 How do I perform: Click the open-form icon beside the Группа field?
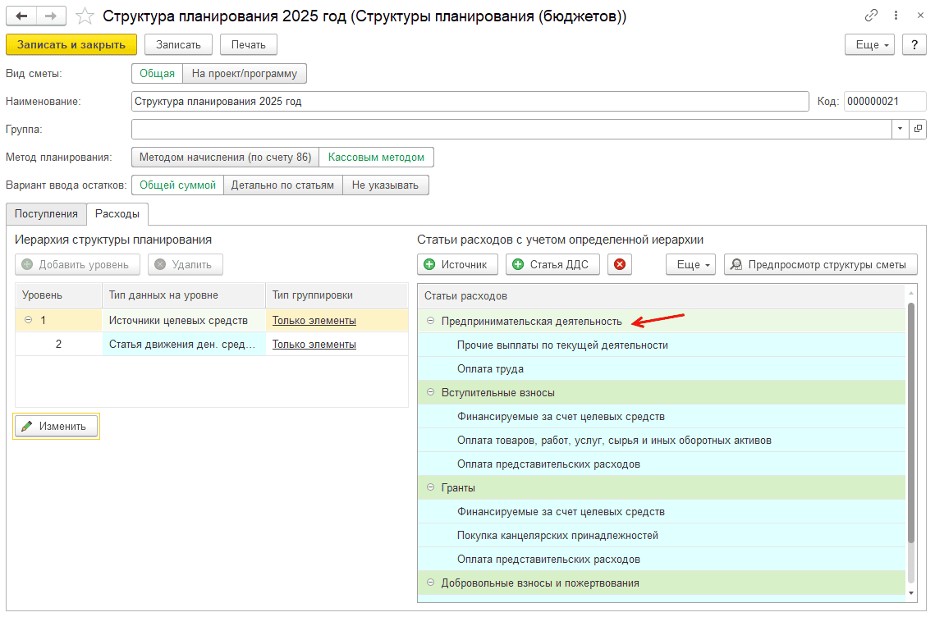pyautogui.click(x=918, y=129)
